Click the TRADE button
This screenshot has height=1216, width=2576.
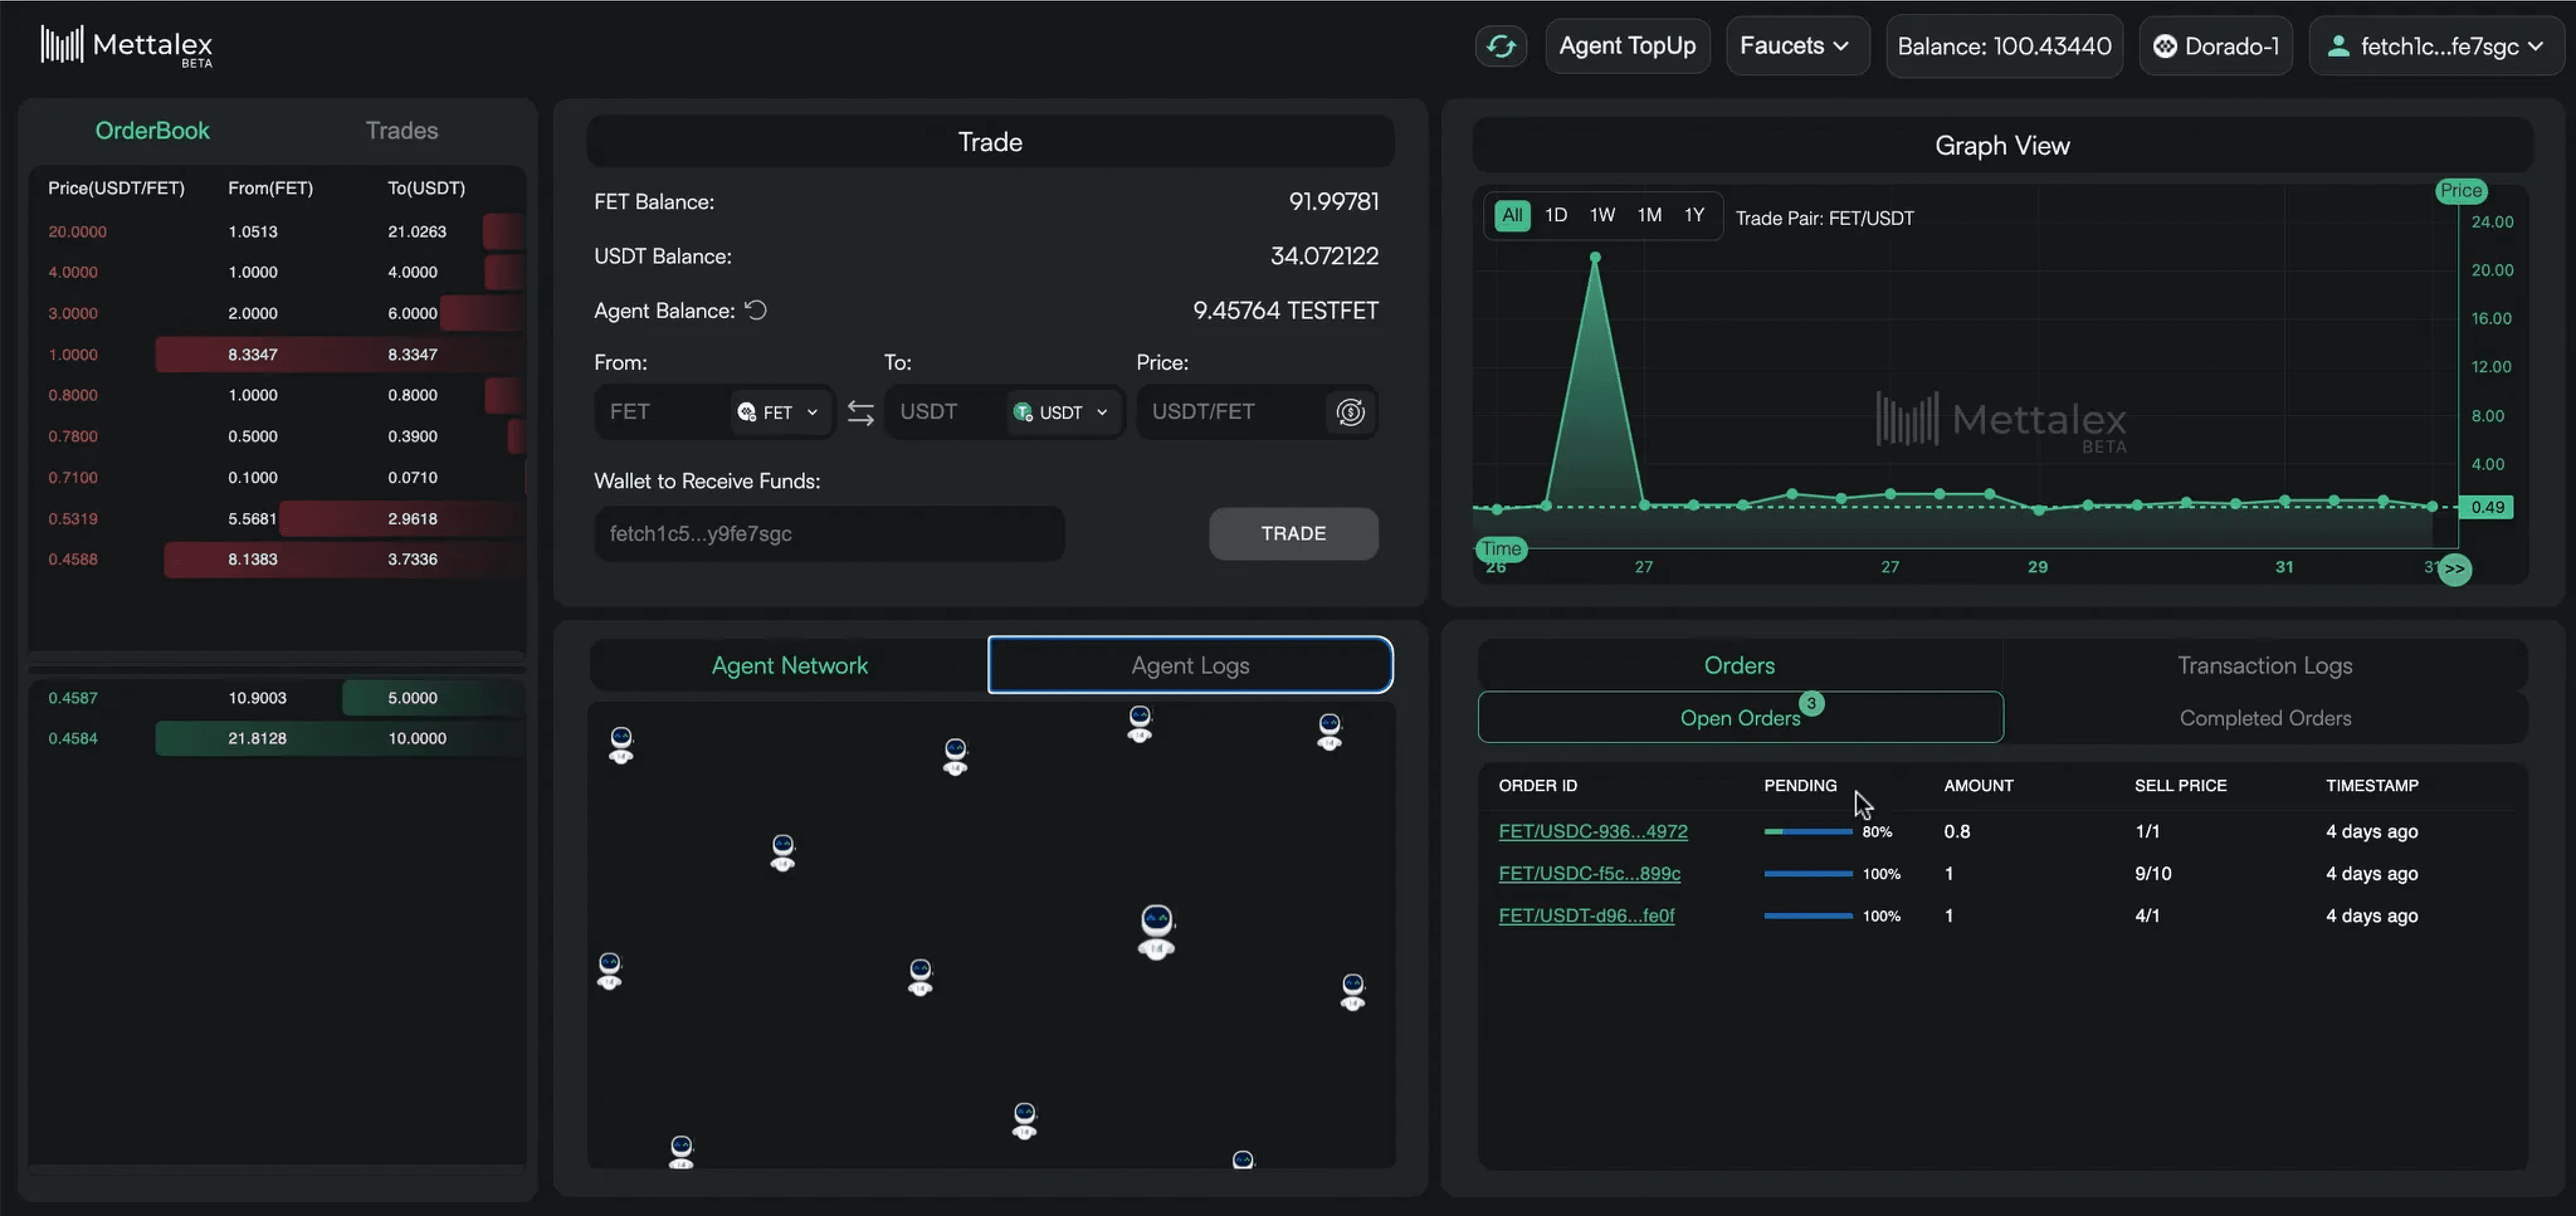1293,533
